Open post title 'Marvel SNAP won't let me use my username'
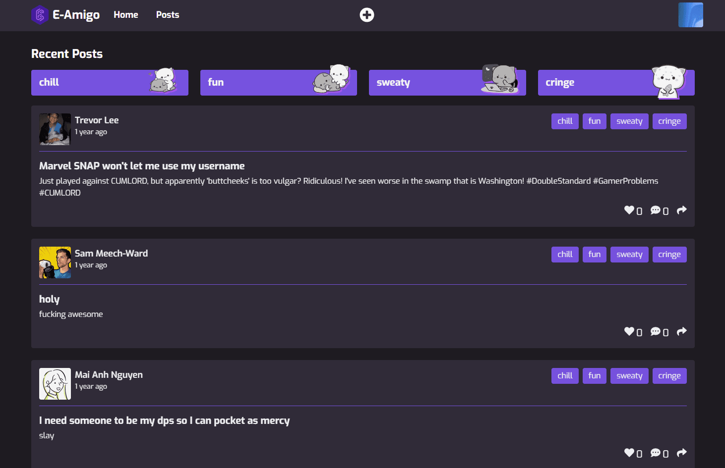This screenshot has width=725, height=468. (142, 166)
